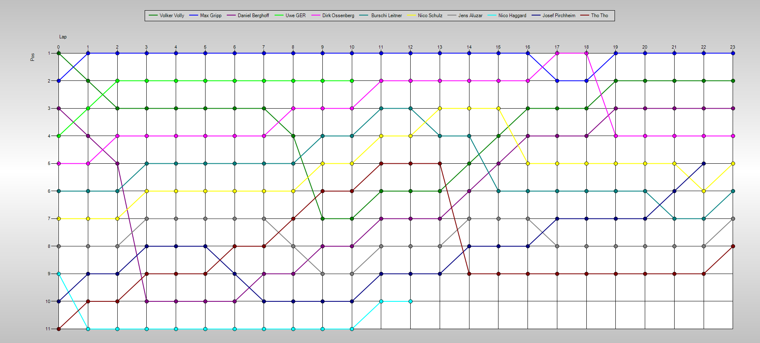Select Dirk Ossenberg's magenta point at lap 17
The height and width of the screenshot is (343, 760).
557,53
